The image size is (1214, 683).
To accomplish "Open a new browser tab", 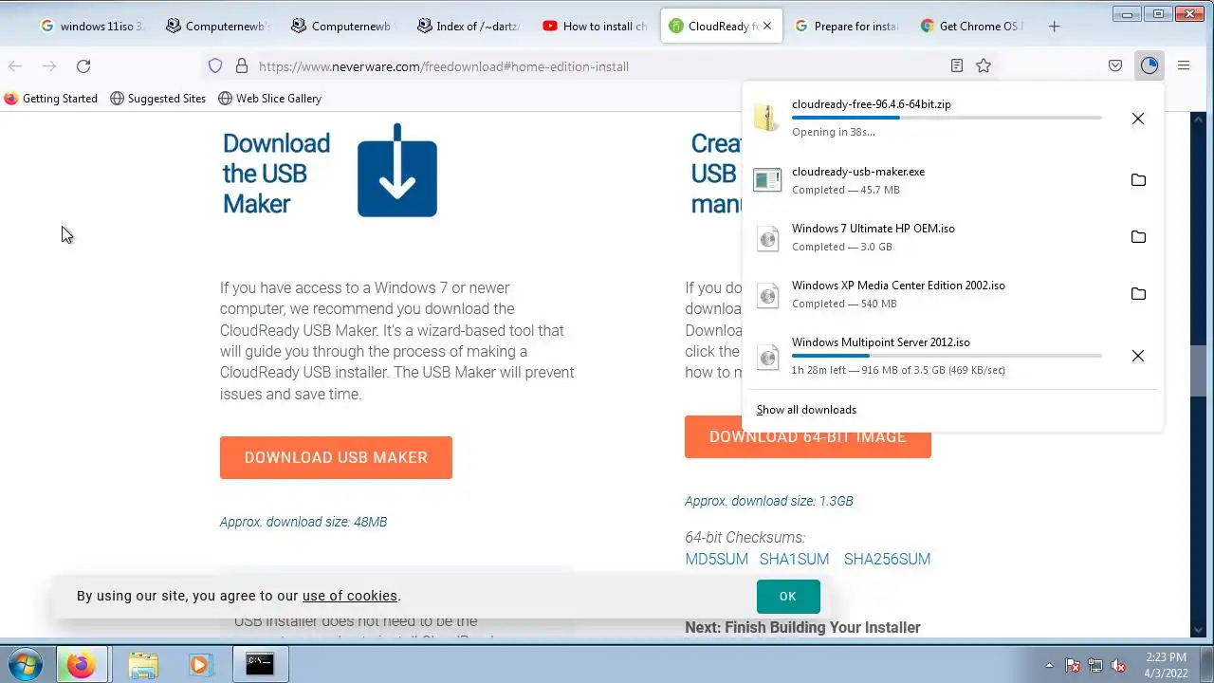I will coord(1054,27).
